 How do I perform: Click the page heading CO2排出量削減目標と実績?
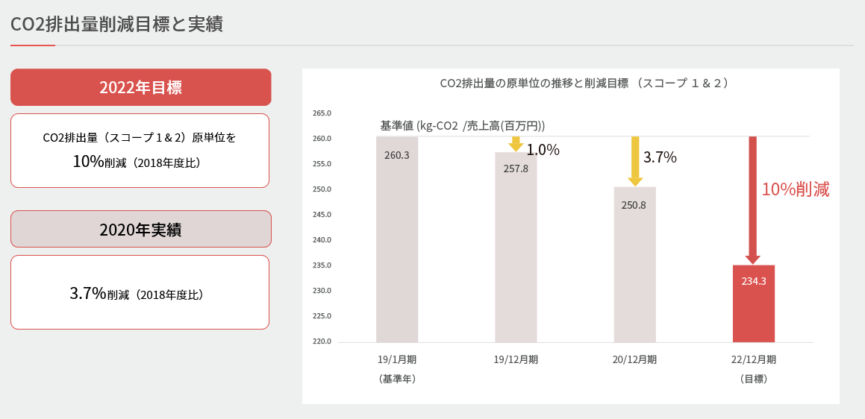click(x=117, y=24)
